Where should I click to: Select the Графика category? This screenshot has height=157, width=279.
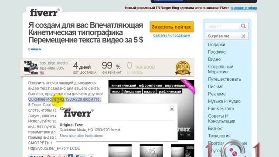(217, 52)
